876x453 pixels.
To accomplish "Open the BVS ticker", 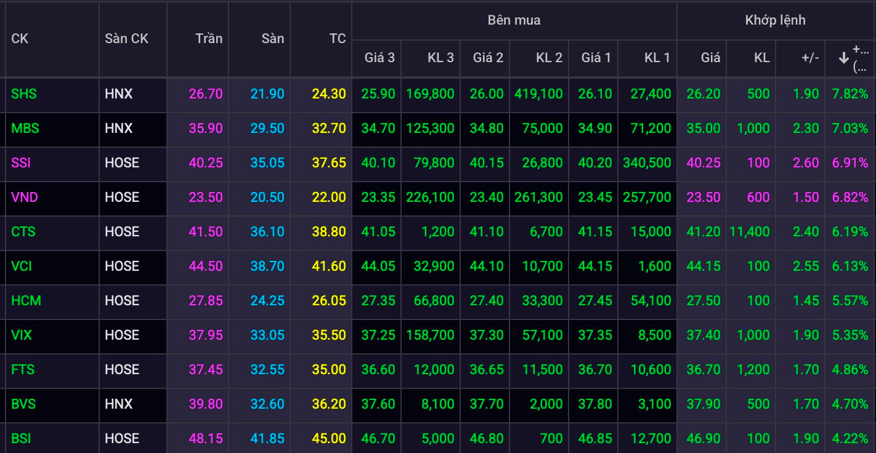I will (23, 404).
